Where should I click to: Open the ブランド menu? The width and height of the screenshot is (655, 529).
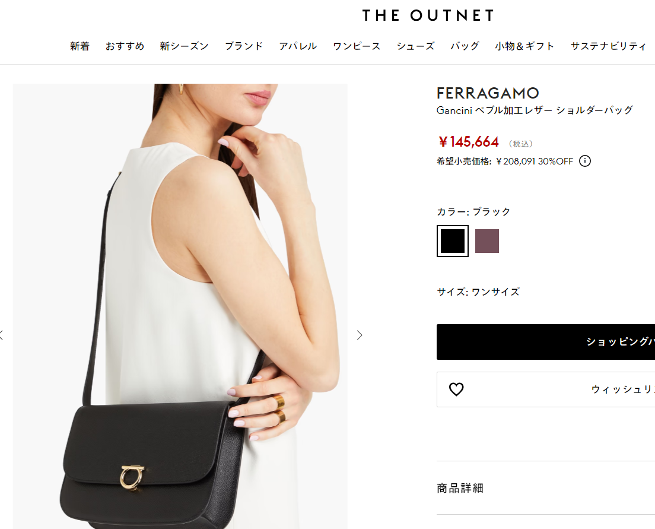[244, 46]
